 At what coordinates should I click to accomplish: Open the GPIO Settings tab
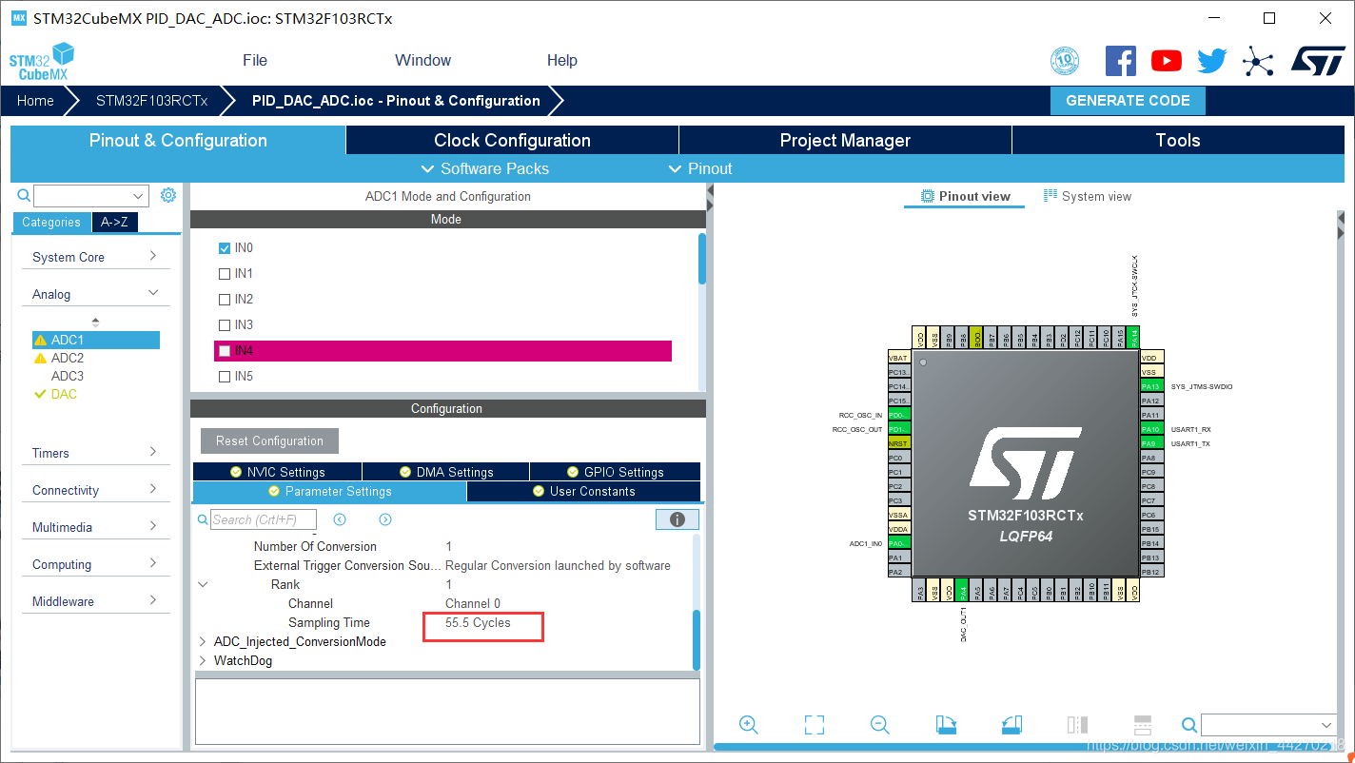(x=615, y=472)
